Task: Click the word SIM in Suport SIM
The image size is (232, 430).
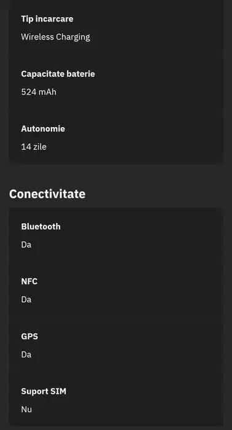Action: click(59, 391)
